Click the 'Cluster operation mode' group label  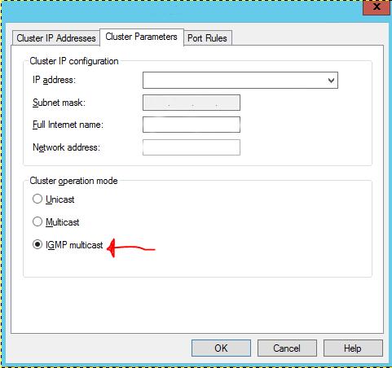73,181
